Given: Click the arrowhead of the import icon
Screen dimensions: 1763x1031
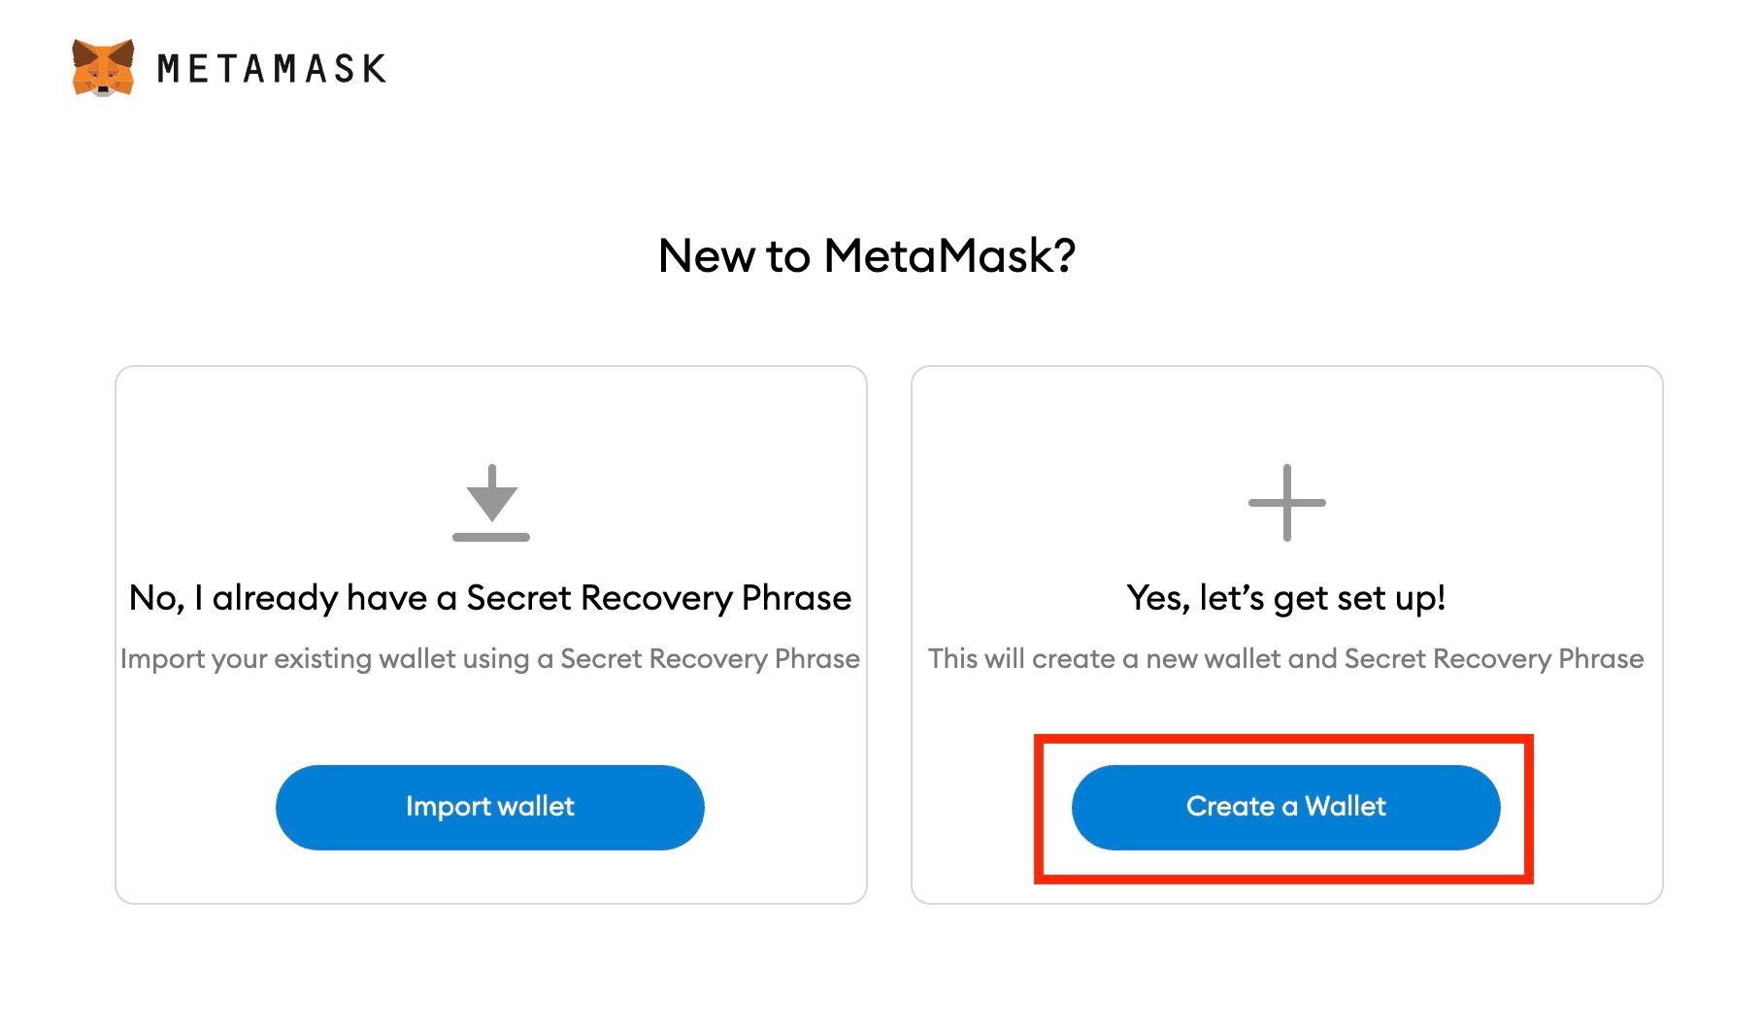Looking at the screenshot, I should [491, 504].
